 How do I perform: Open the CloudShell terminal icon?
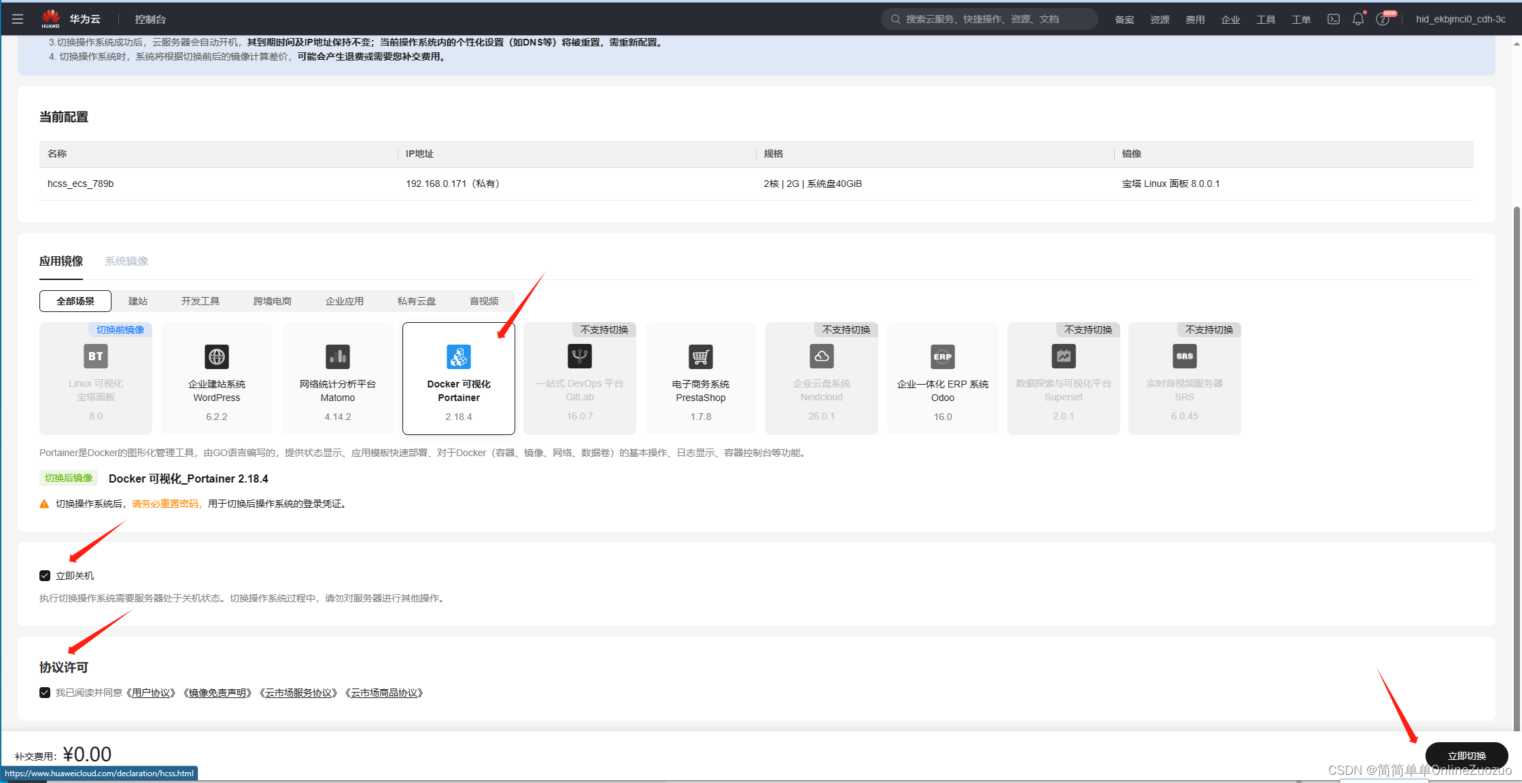tap(1333, 19)
